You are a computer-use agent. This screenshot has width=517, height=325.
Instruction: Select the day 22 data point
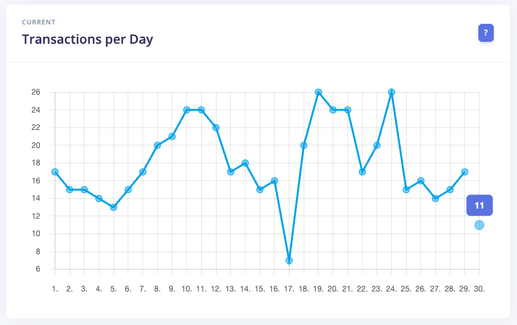(x=362, y=172)
